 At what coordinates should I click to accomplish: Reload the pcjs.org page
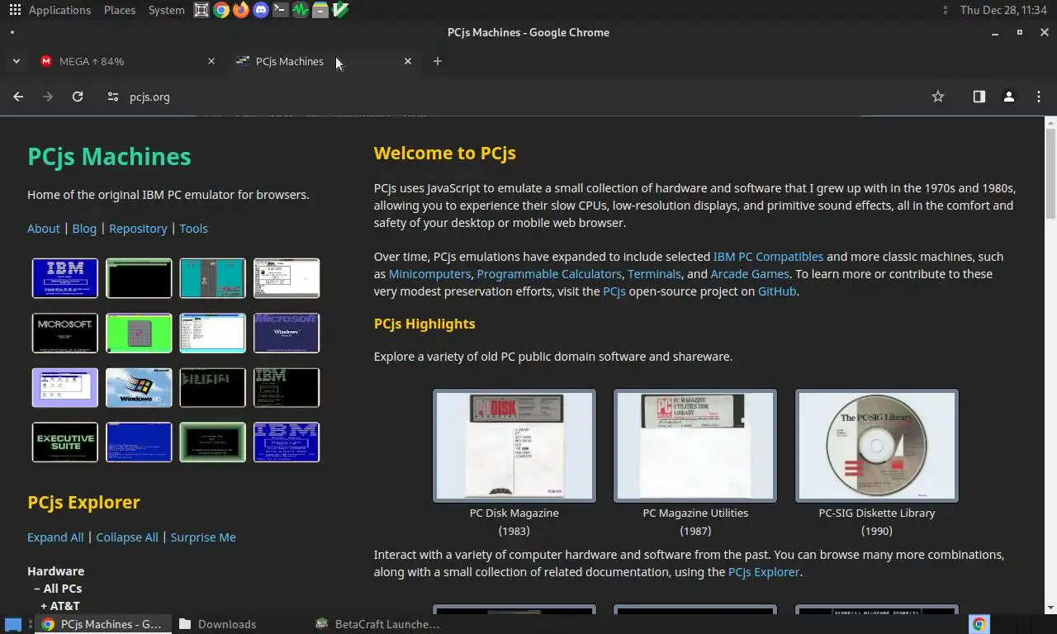click(78, 97)
